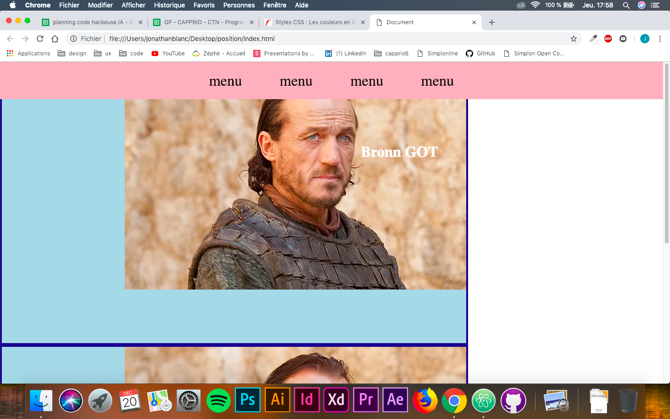670x419 pixels.
Task: Open InDesign in the dock
Action: [307, 399]
